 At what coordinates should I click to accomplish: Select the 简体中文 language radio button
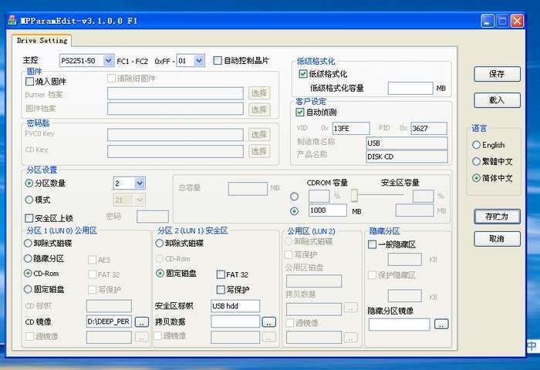click(x=476, y=178)
